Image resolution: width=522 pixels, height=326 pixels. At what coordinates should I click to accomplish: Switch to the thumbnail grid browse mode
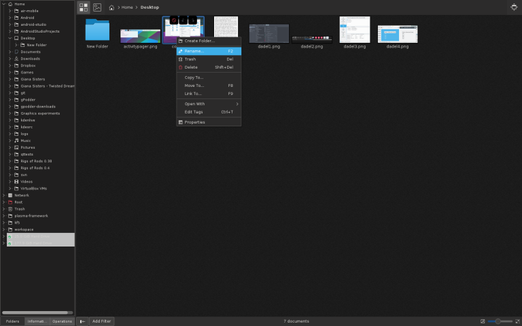[84, 7]
